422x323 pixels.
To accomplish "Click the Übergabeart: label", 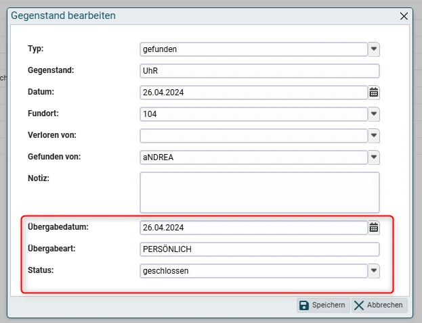I will 51,249.
